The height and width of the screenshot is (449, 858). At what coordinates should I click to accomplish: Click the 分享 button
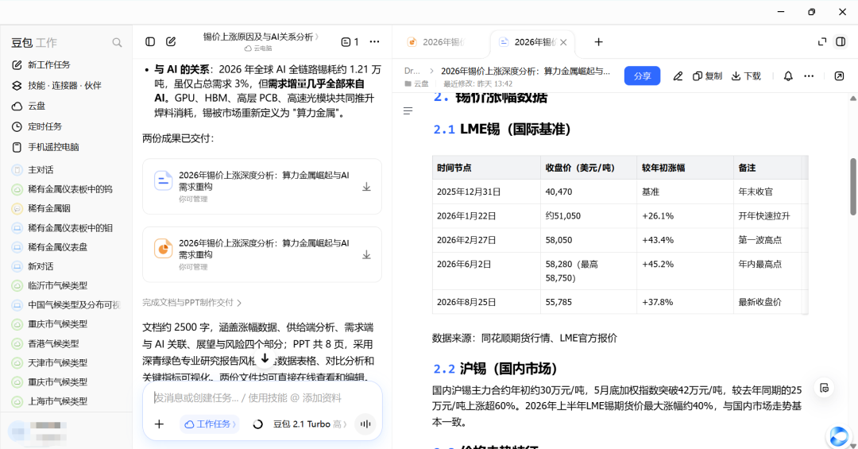coord(643,76)
